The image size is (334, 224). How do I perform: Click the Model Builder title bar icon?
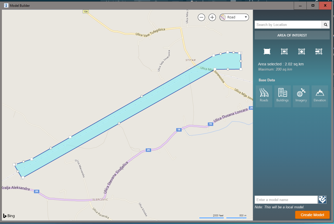pos(6,5)
